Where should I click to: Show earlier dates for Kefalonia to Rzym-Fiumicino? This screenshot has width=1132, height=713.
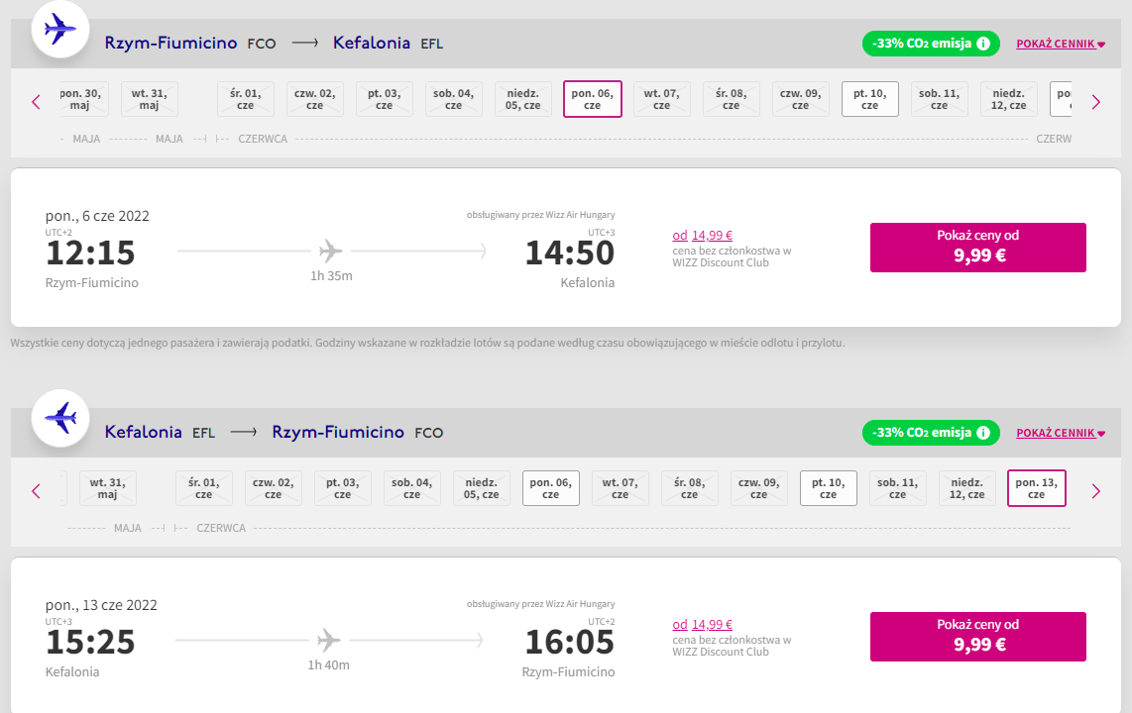click(36, 491)
